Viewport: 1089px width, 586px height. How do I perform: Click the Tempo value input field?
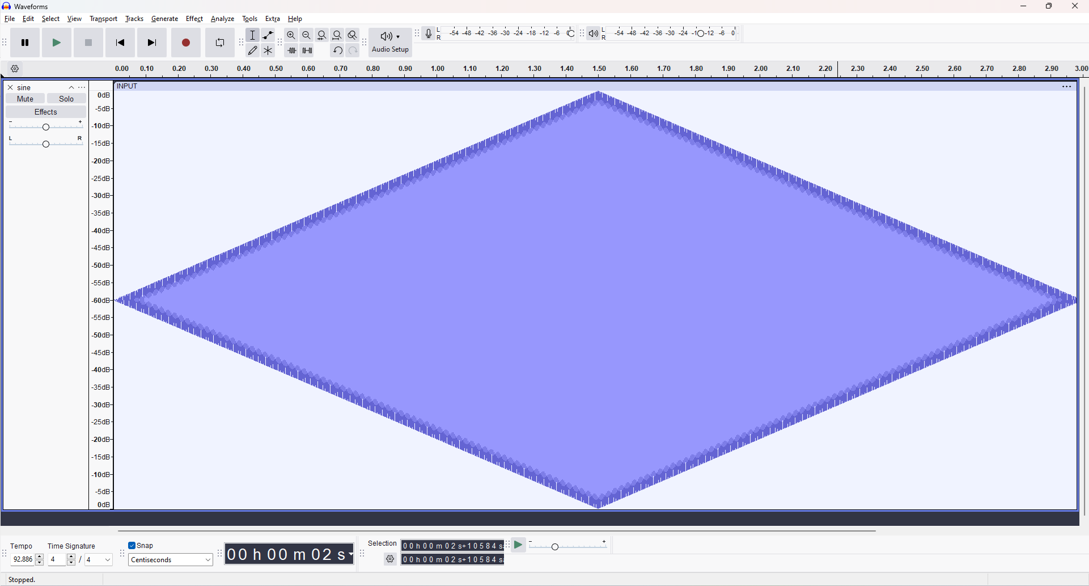(23, 560)
